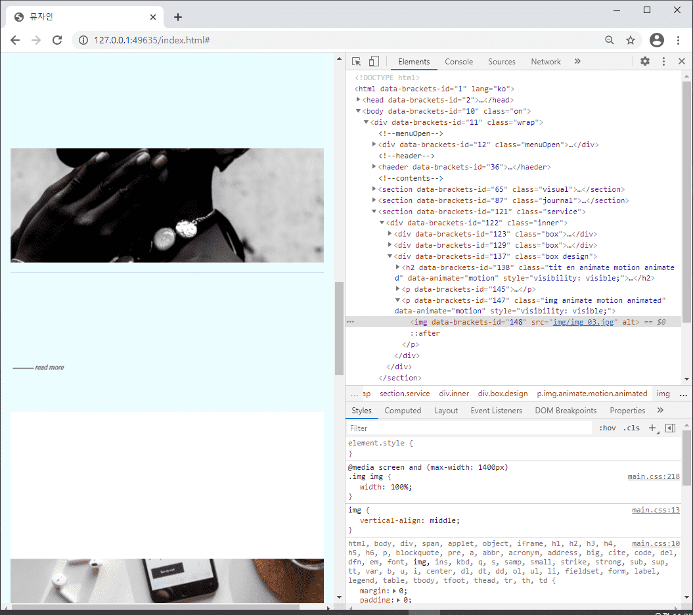Close the 뮤자인 browser tab
Image resolution: width=693 pixels, height=615 pixels.
tap(153, 17)
